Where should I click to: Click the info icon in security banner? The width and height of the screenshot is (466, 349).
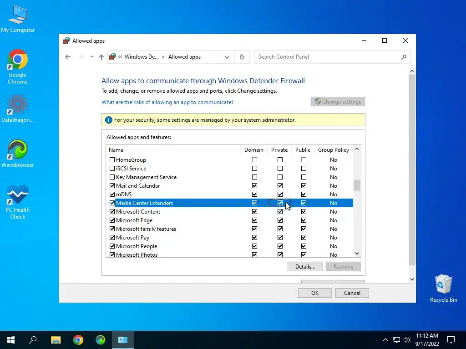point(108,120)
